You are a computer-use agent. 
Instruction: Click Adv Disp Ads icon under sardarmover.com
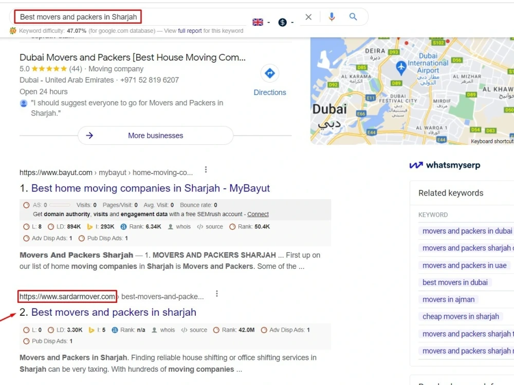264,330
